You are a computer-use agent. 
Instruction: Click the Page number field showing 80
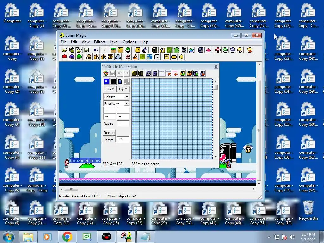coord(123,139)
